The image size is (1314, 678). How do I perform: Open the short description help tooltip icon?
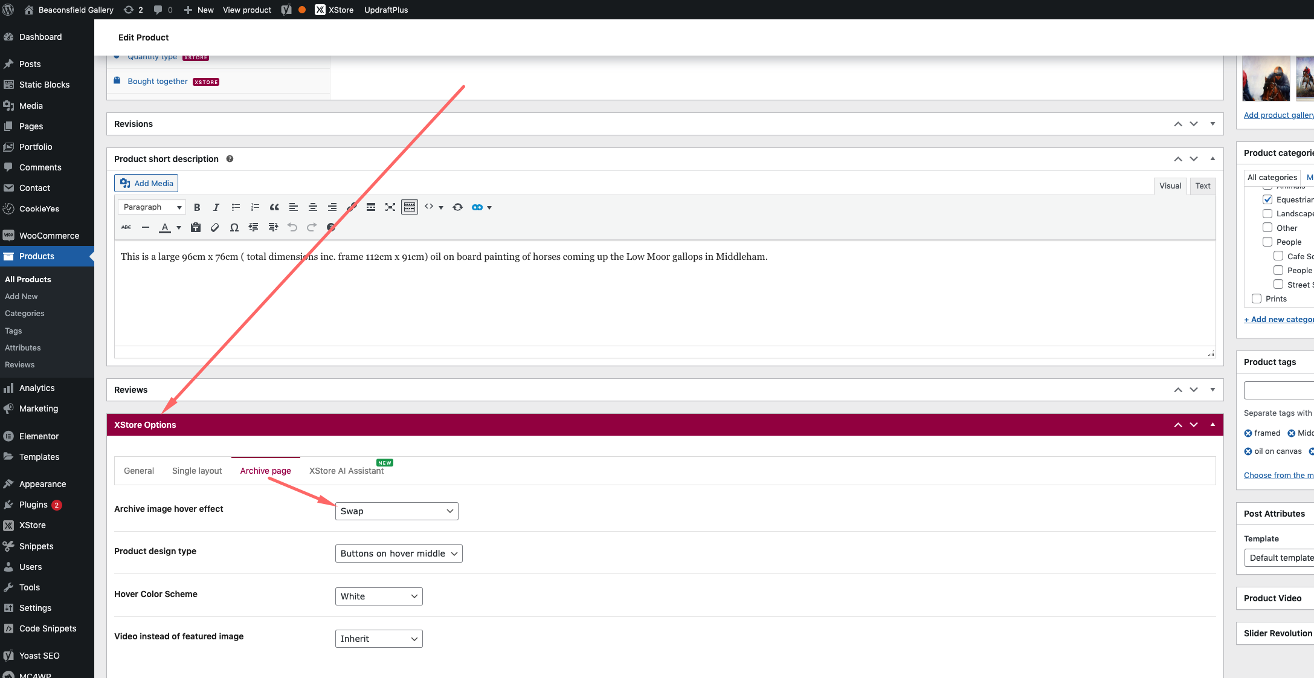click(x=230, y=159)
